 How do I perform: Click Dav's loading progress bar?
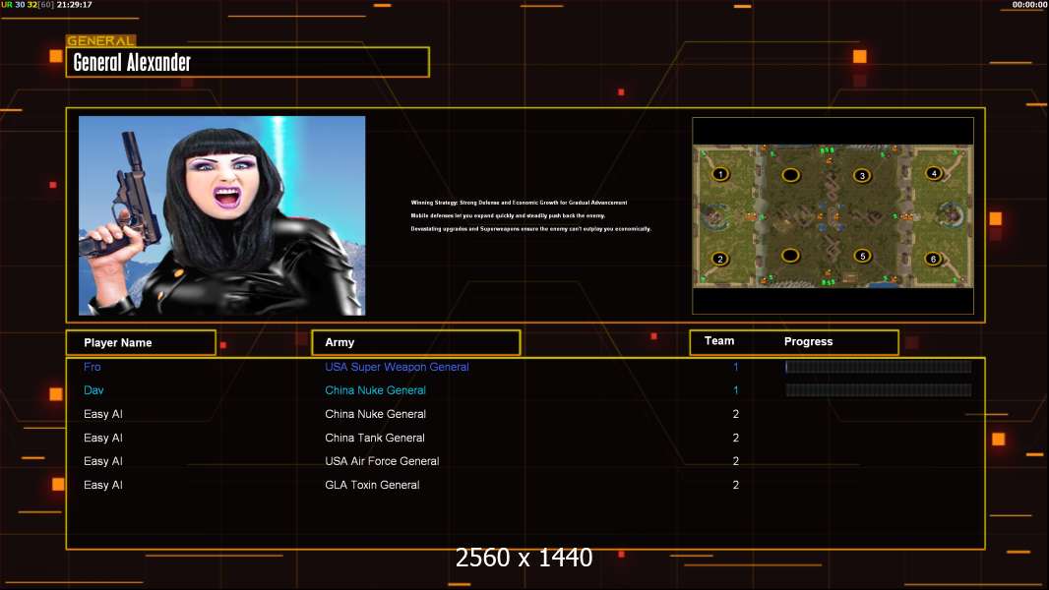click(x=878, y=390)
